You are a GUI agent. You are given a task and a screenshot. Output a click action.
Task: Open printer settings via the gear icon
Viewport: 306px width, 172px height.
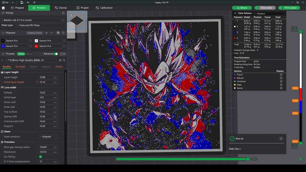63,13
